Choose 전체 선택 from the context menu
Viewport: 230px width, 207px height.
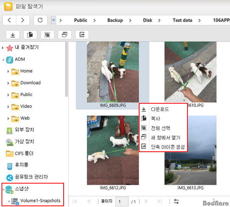click(163, 128)
